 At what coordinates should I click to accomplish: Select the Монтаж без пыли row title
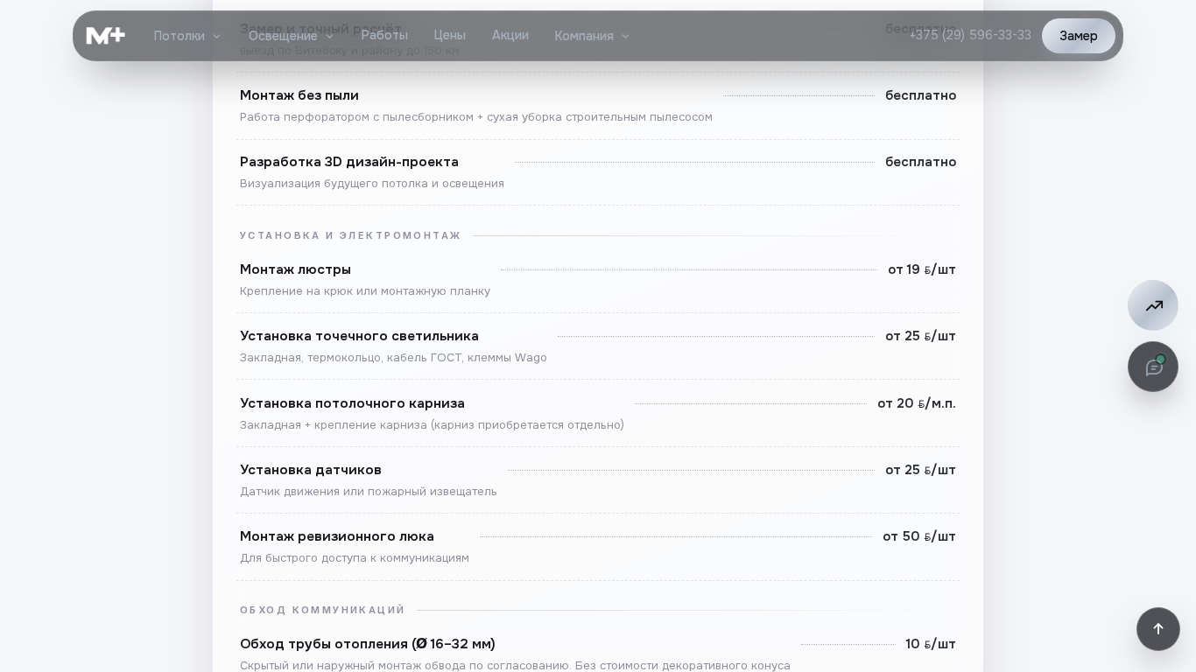(x=299, y=95)
